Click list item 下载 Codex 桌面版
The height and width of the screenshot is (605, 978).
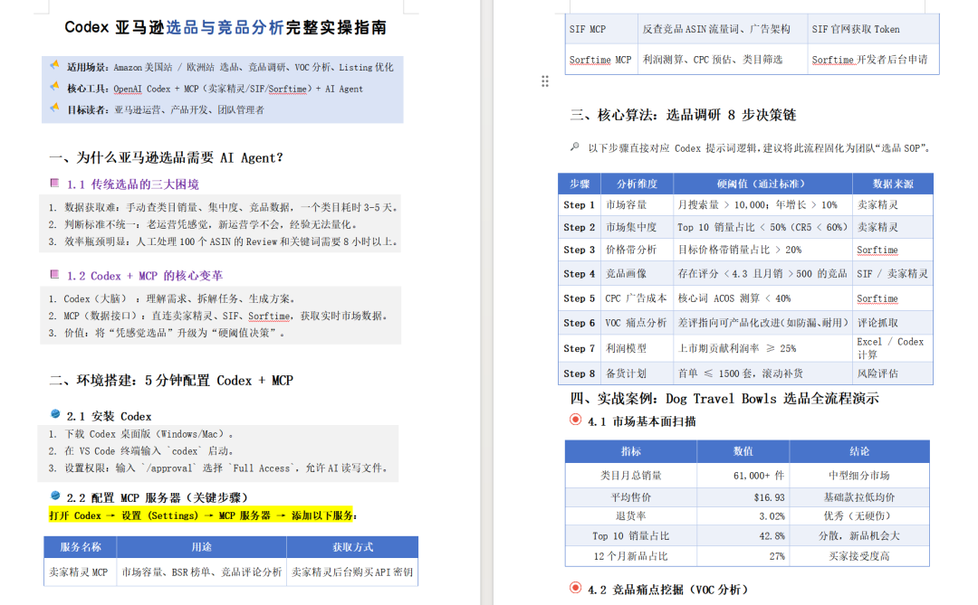point(141,434)
